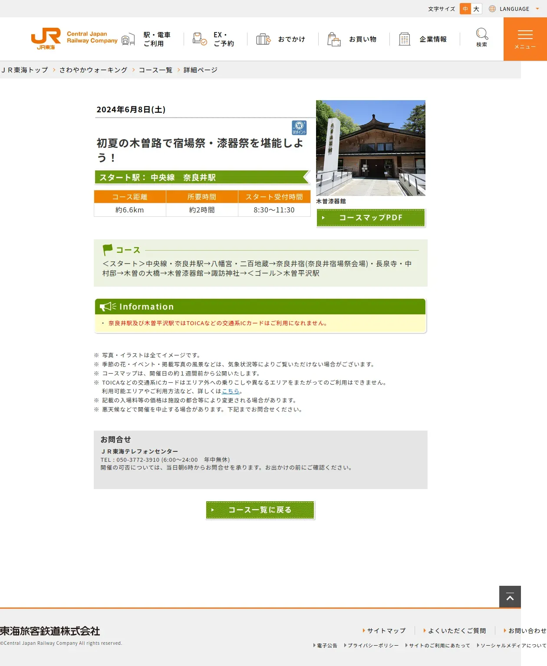
Task: Click the コース一覧に戻る button
Action: tap(260, 510)
